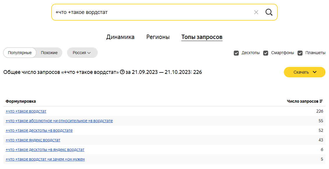Open the +что +такое яндекс вордстат link

pos(33,140)
